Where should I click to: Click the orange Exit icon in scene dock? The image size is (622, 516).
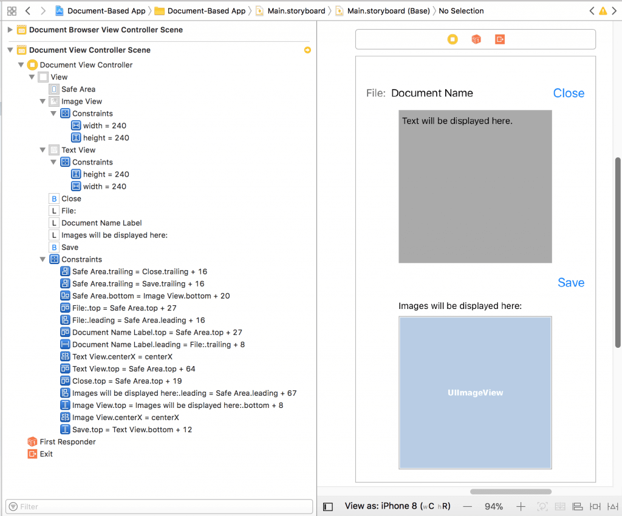tap(499, 39)
